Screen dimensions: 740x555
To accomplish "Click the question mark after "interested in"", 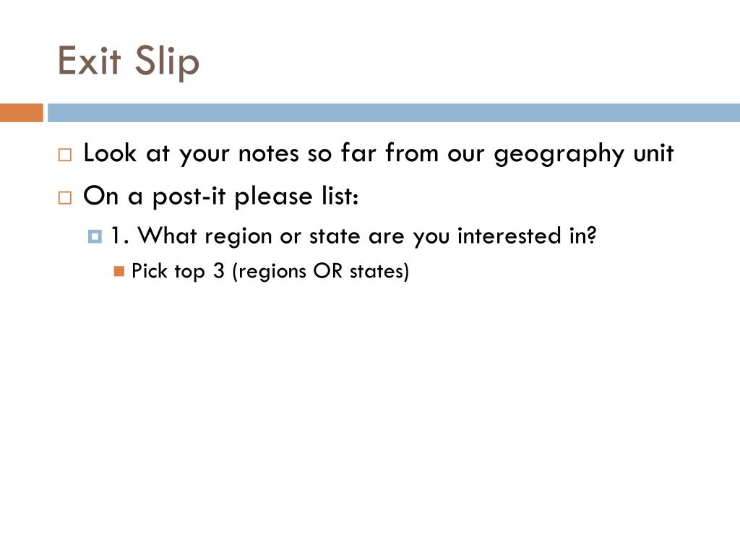I will pyautogui.click(x=593, y=236).
